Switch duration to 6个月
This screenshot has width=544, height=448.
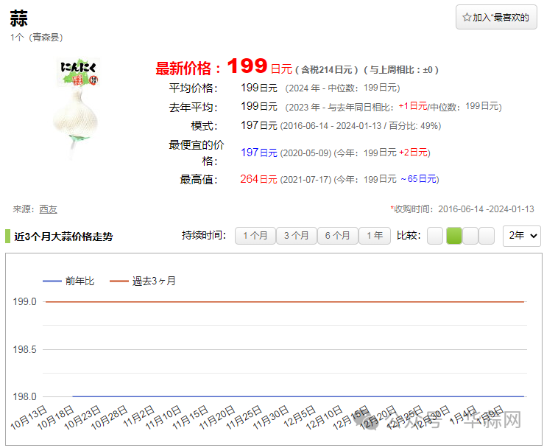point(337,236)
